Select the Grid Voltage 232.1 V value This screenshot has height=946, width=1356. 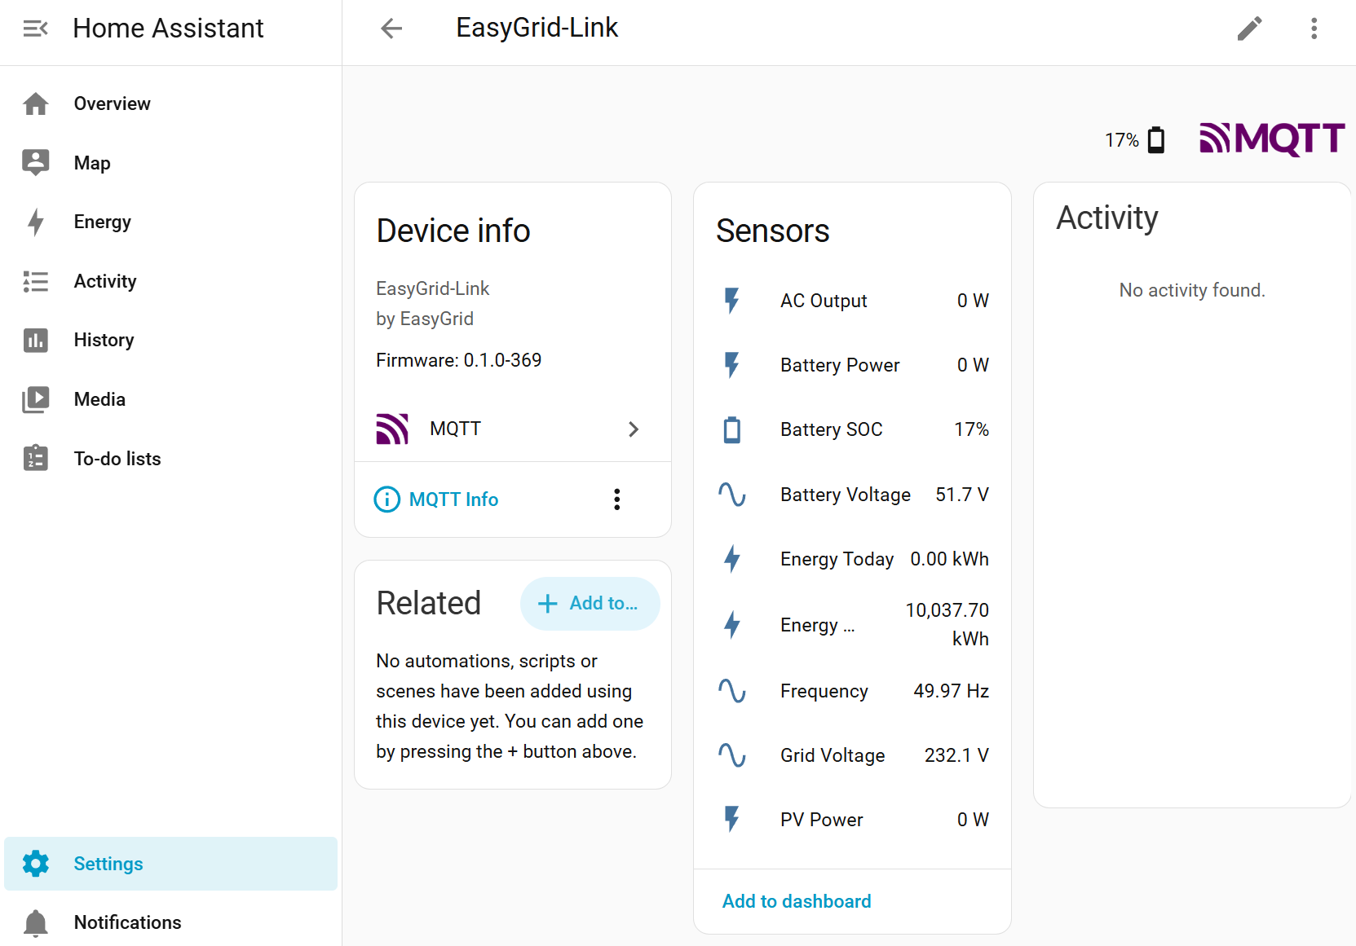tap(956, 755)
